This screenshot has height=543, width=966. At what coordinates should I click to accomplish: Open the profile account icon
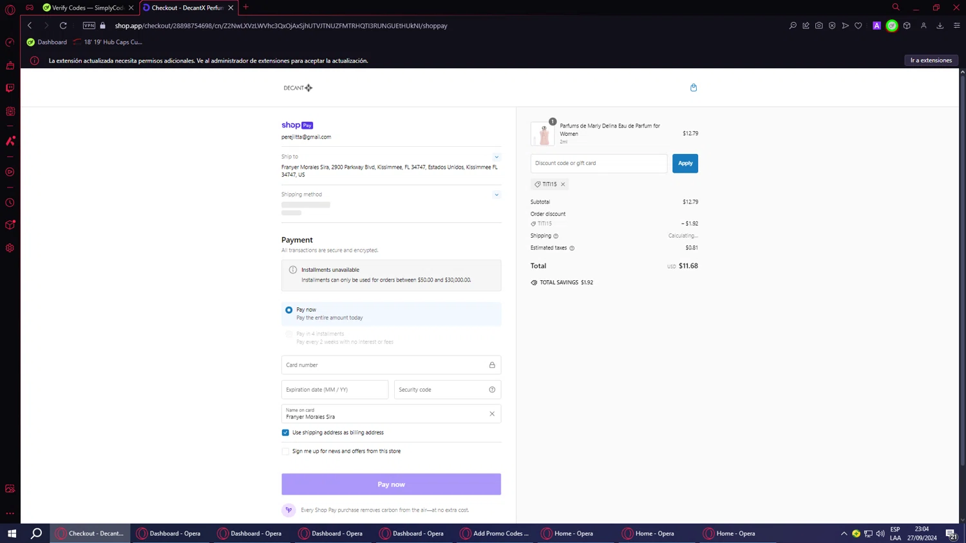[x=923, y=26]
